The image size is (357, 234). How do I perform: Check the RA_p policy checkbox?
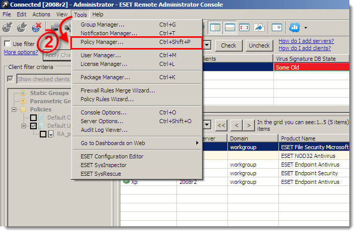[x=43, y=134]
